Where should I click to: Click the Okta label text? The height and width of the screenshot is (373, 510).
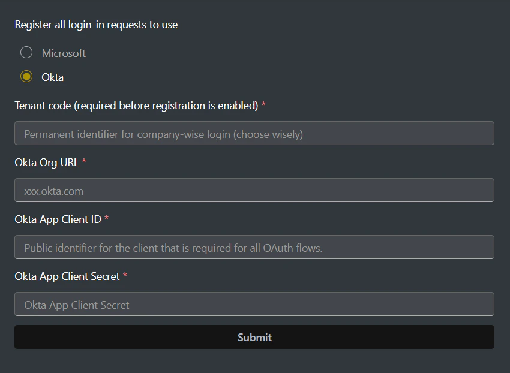click(x=53, y=77)
